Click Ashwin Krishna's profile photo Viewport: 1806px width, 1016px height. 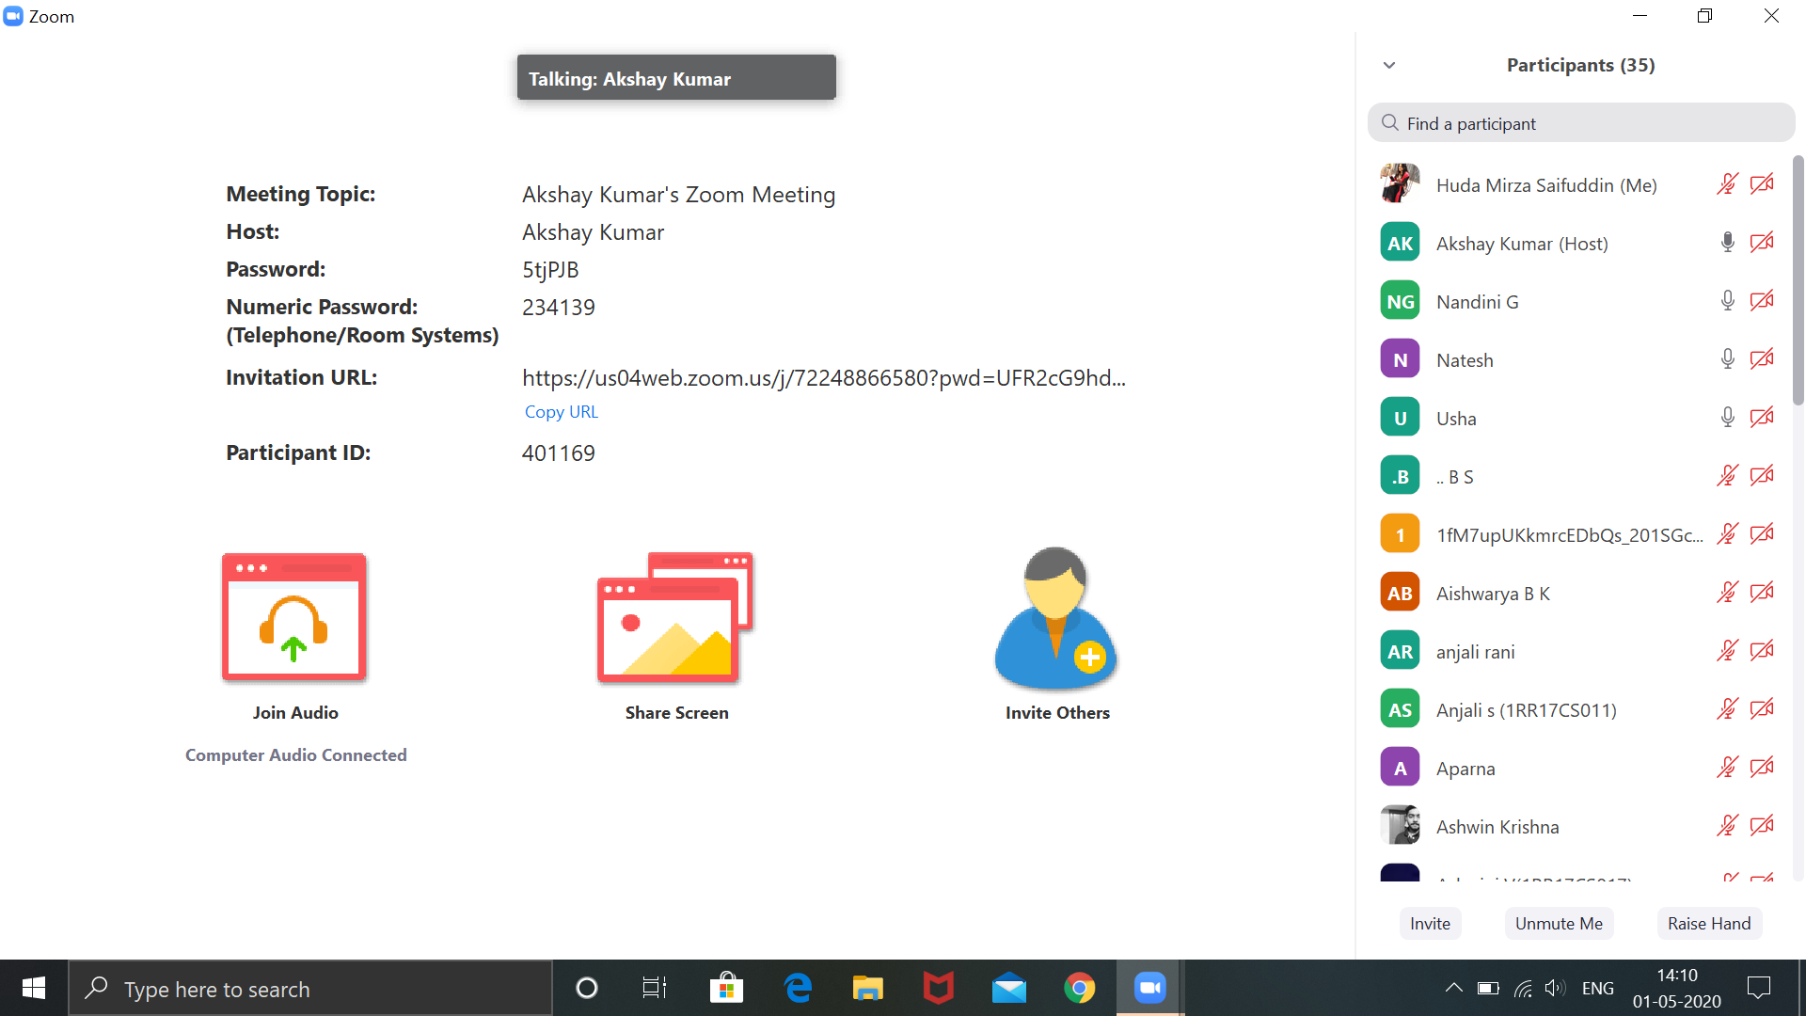pyautogui.click(x=1400, y=826)
